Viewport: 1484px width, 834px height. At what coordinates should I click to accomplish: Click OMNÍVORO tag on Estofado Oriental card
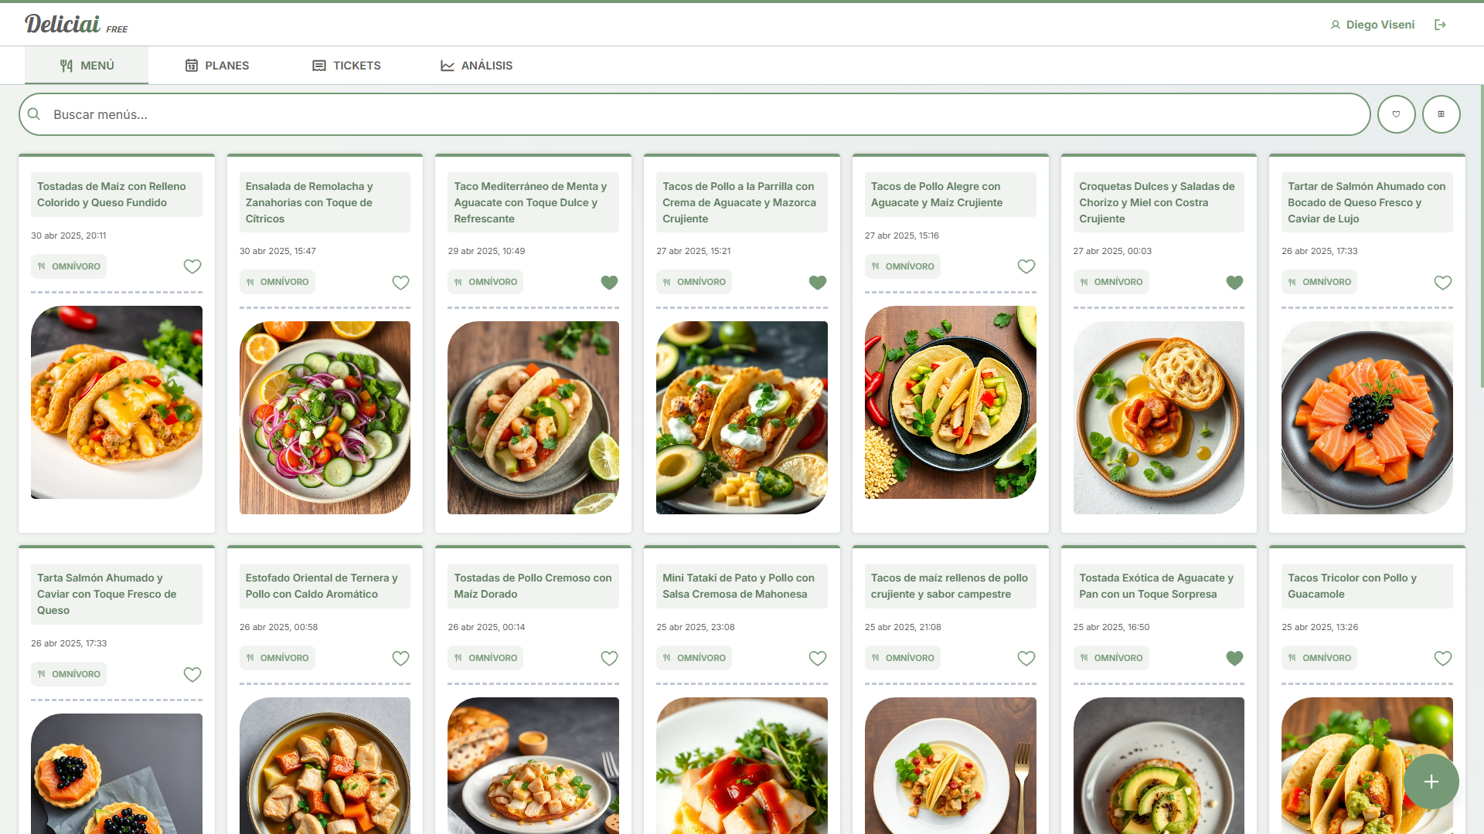[277, 658]
